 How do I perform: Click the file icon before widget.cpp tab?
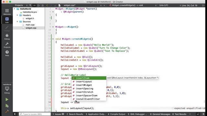(x=60, y=5)
